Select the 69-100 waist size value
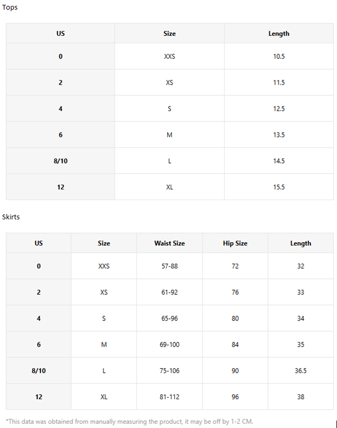The height and width of the screenshot is (428, 337). pos(169,345)
